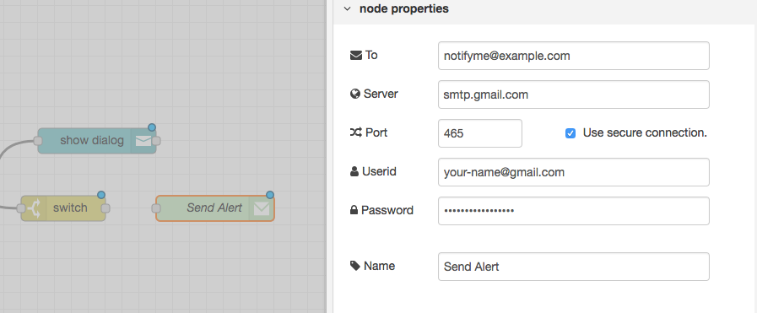Click the To email address field

[574, 56]
